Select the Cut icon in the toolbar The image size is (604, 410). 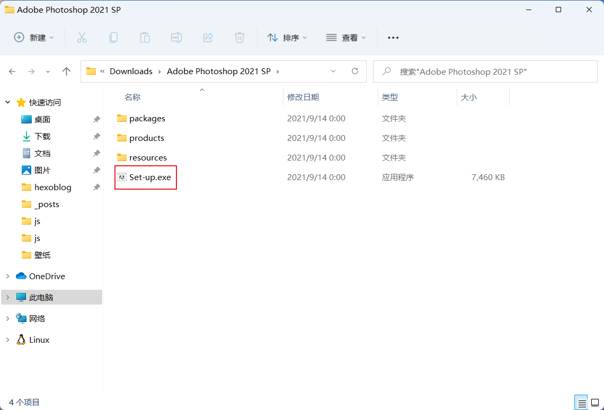(82, 37)
